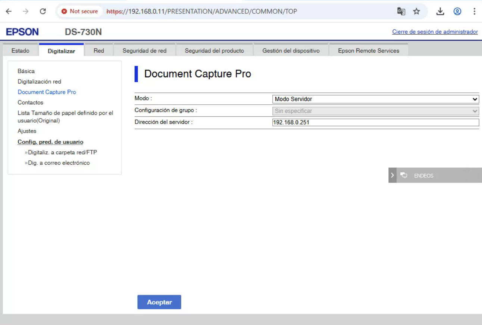This screenshot has width=482, height=325.
Task: Open the Básica sidebar link
Action: point(26,71)
